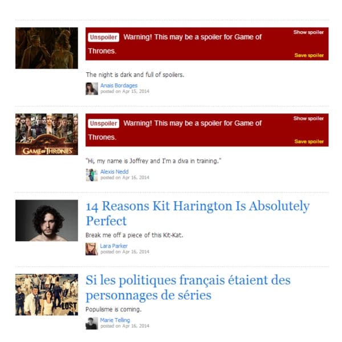Open the Kit Harington portrait thumbnail
Image resolution: width=342 pixels, height=342 pixels.
(47, 221)
